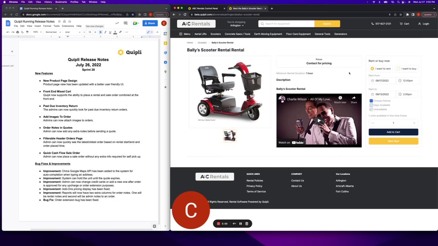The height and width of the screenshot is (246, 438).
Task: Open the zoom 100% dropdown
Action: click(37, 32)
